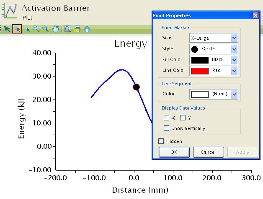Image resolution: width=263 pixels, height=199 pixels.
Task: Check the Show Vertically option
Action: click(x=166, y=128)
